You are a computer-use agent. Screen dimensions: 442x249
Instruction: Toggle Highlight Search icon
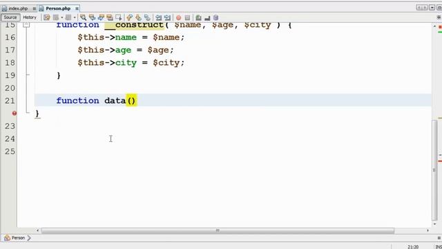click(110, 17)
